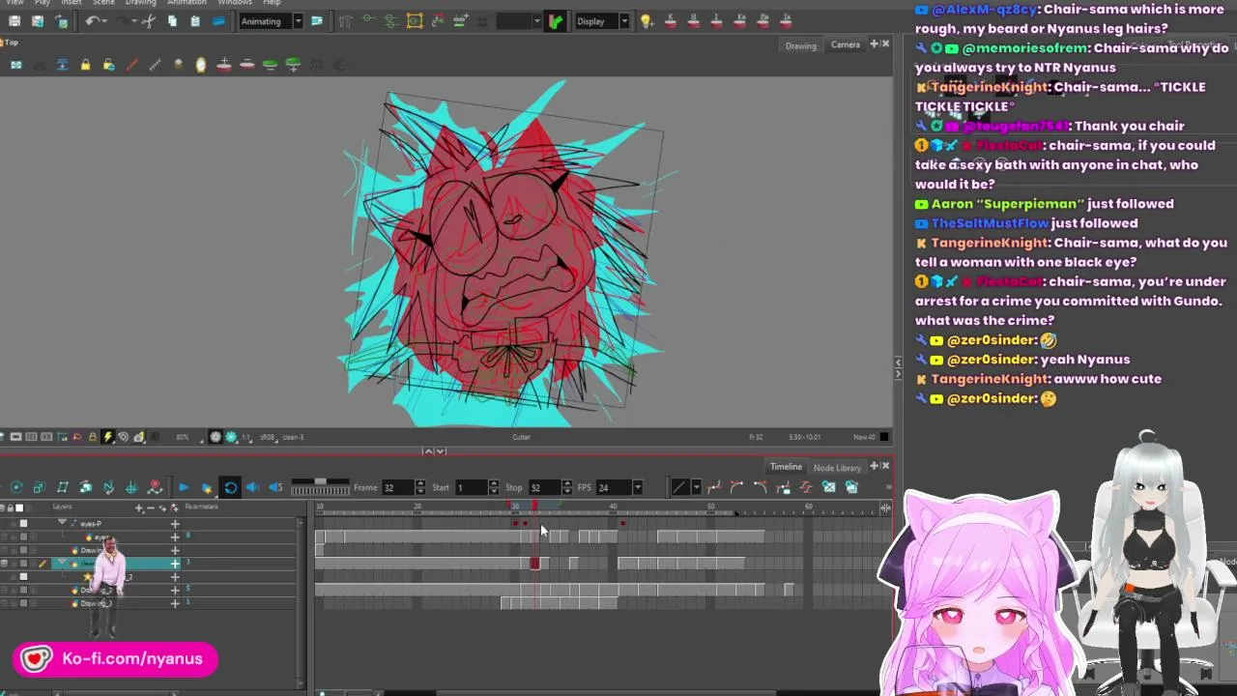Play the animation with the blue play button
The width and height of the screenshot is (1237, 696).
pyautogui.click(x=183, y=487)
